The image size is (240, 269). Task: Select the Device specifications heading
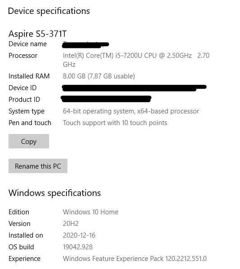tap(49, 11)
